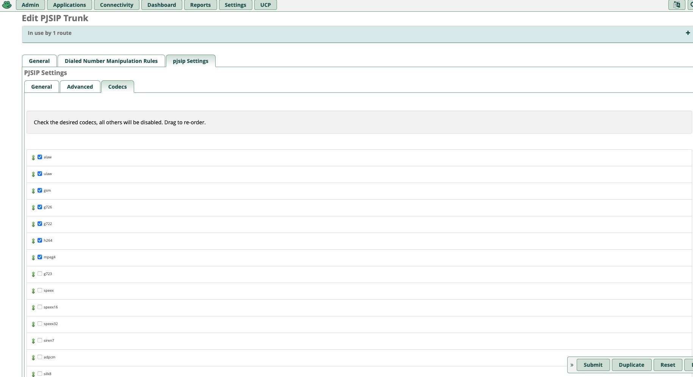Click the reorder arrow for g726
The image size is (693, 377).
[x=33, y=208]
